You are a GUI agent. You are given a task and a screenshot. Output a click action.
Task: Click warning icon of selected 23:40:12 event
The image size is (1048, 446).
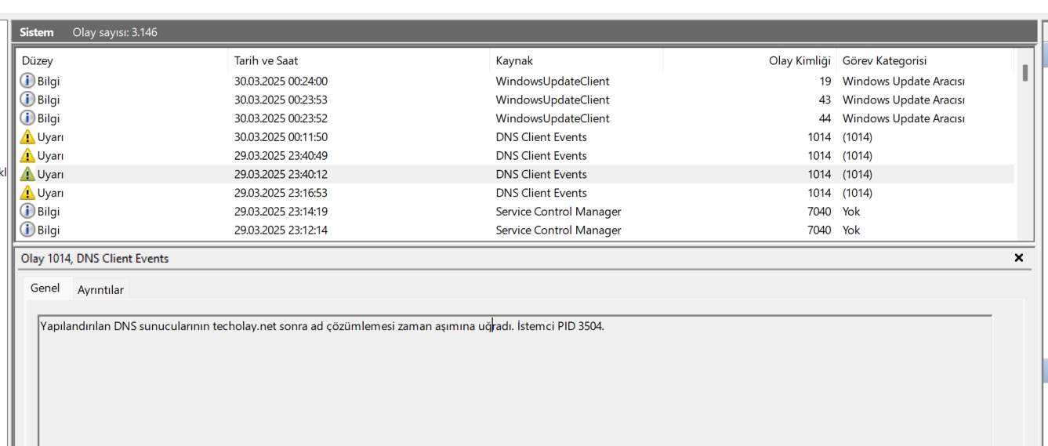(x=27, y=174)
